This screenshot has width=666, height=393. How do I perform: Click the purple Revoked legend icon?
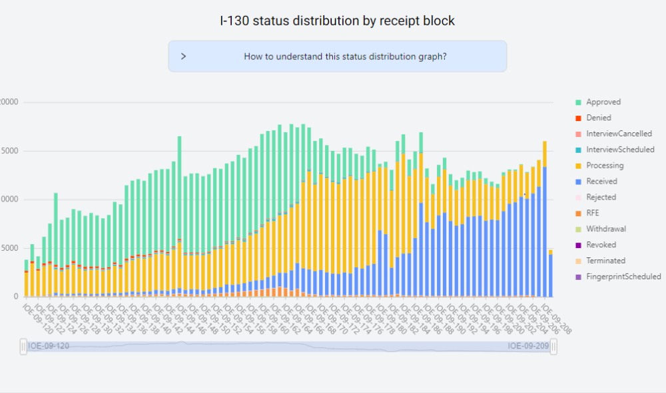coord(578,245)
